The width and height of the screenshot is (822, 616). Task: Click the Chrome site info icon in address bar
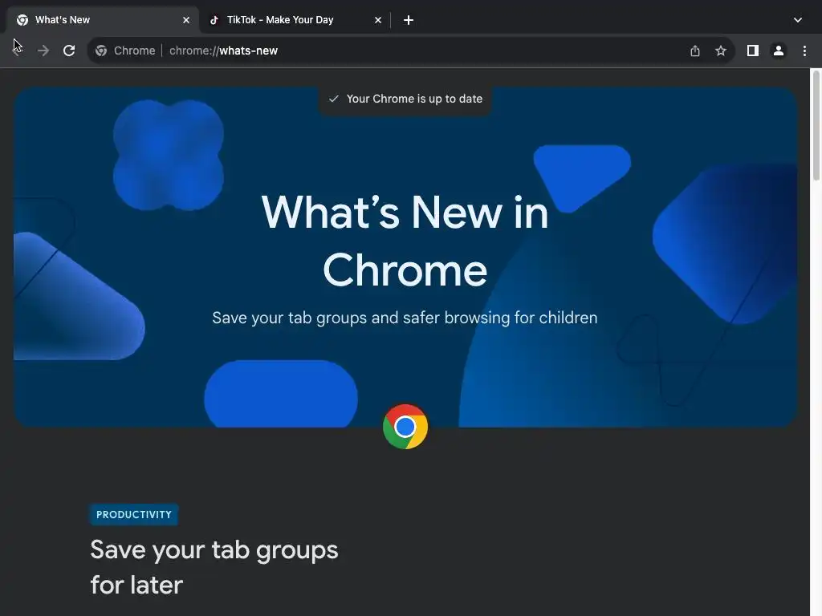point(101,51)
